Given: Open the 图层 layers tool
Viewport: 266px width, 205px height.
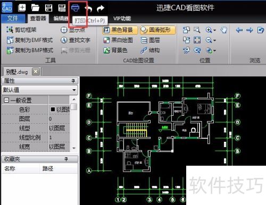Looking at the screenshot, I should pos(150,40).
